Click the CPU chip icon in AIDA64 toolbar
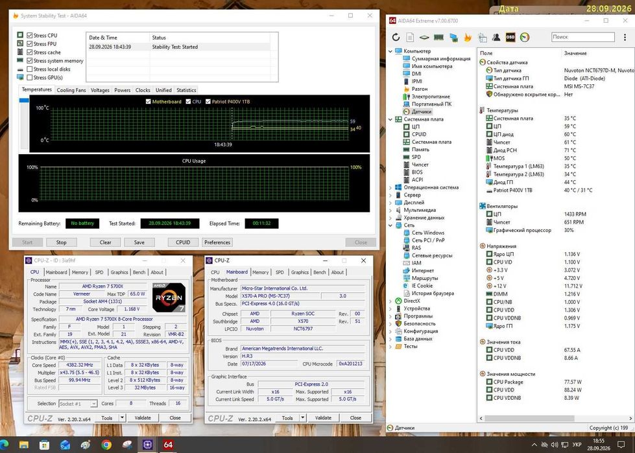This screenshot has height=453, width=635. pyautogui.click(x=424, y=37)
